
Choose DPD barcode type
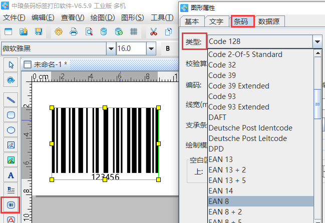[260, 149]
